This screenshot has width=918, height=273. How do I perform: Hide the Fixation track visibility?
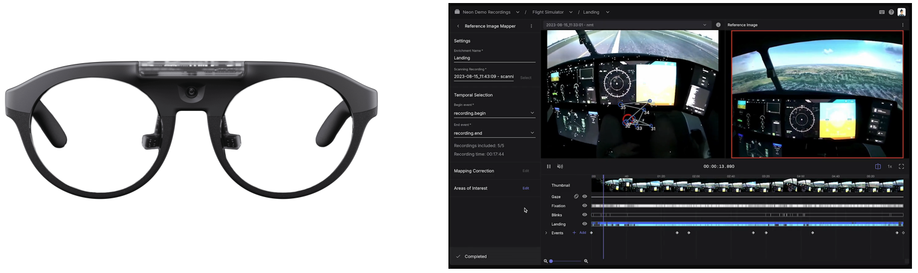pos(584,206)
